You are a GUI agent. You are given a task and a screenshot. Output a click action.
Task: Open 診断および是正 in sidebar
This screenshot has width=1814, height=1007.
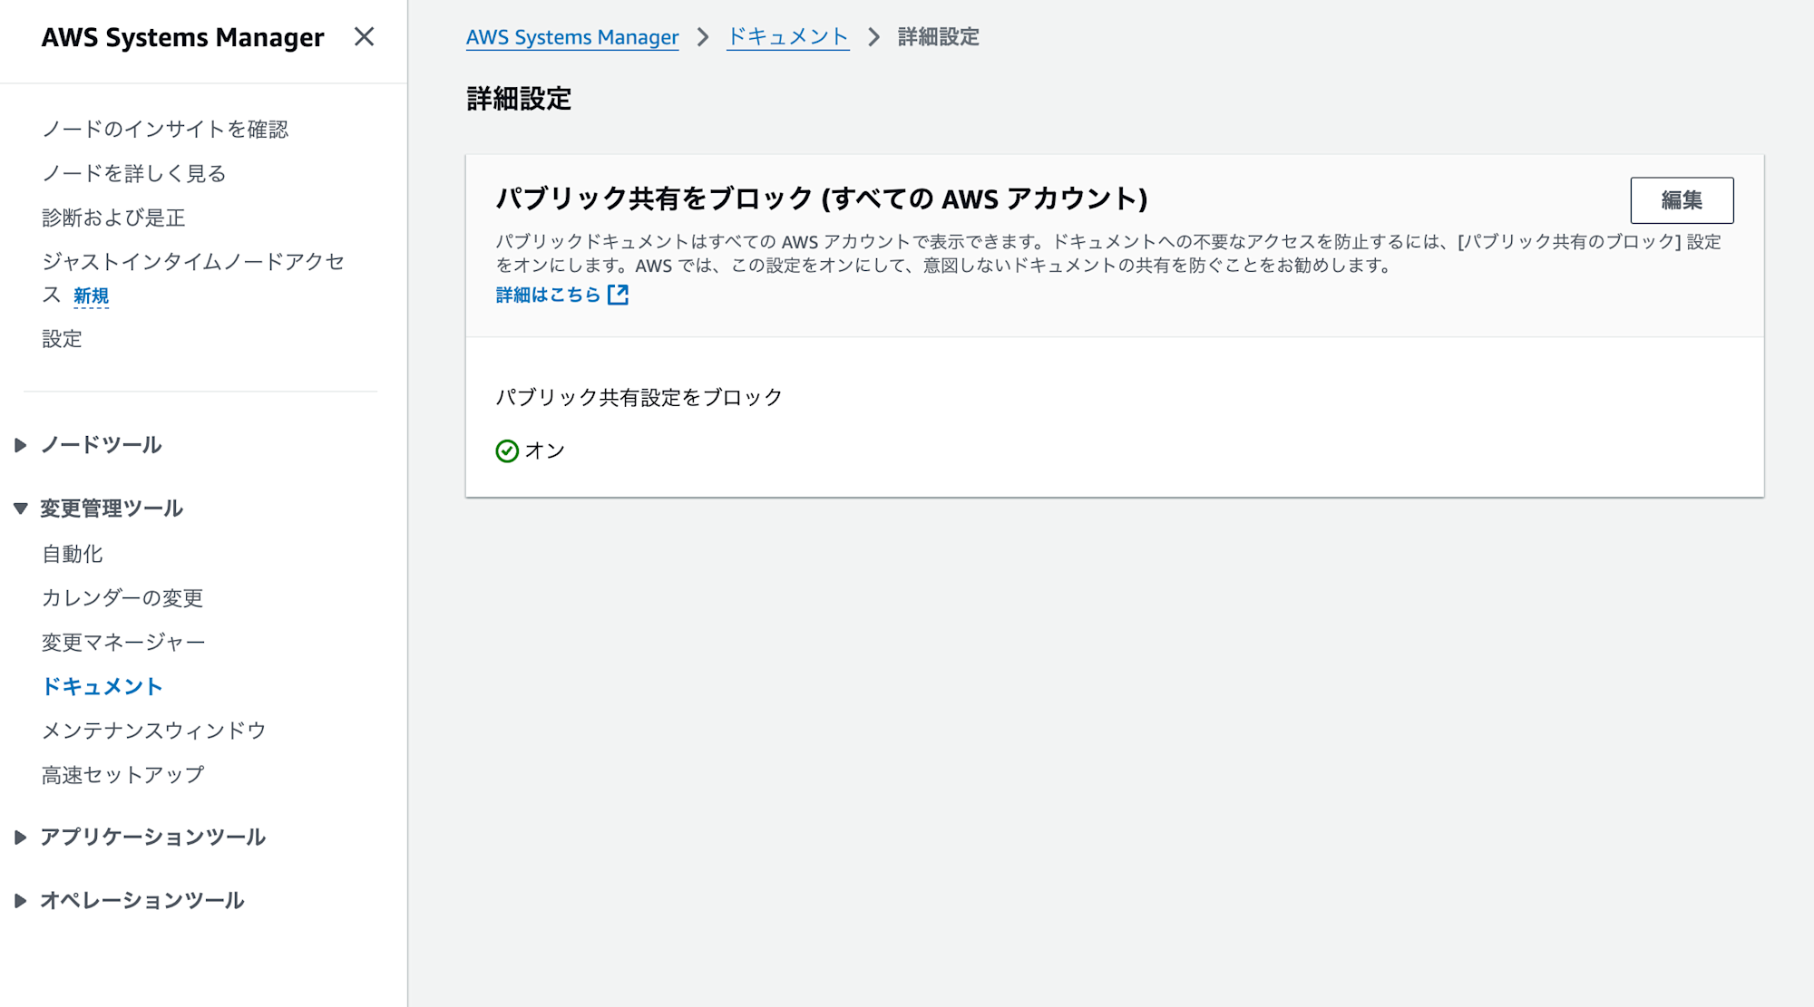(x=113, y=218)
